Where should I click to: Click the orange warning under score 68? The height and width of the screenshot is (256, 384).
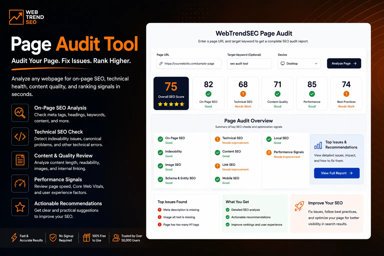pos(243,94)
